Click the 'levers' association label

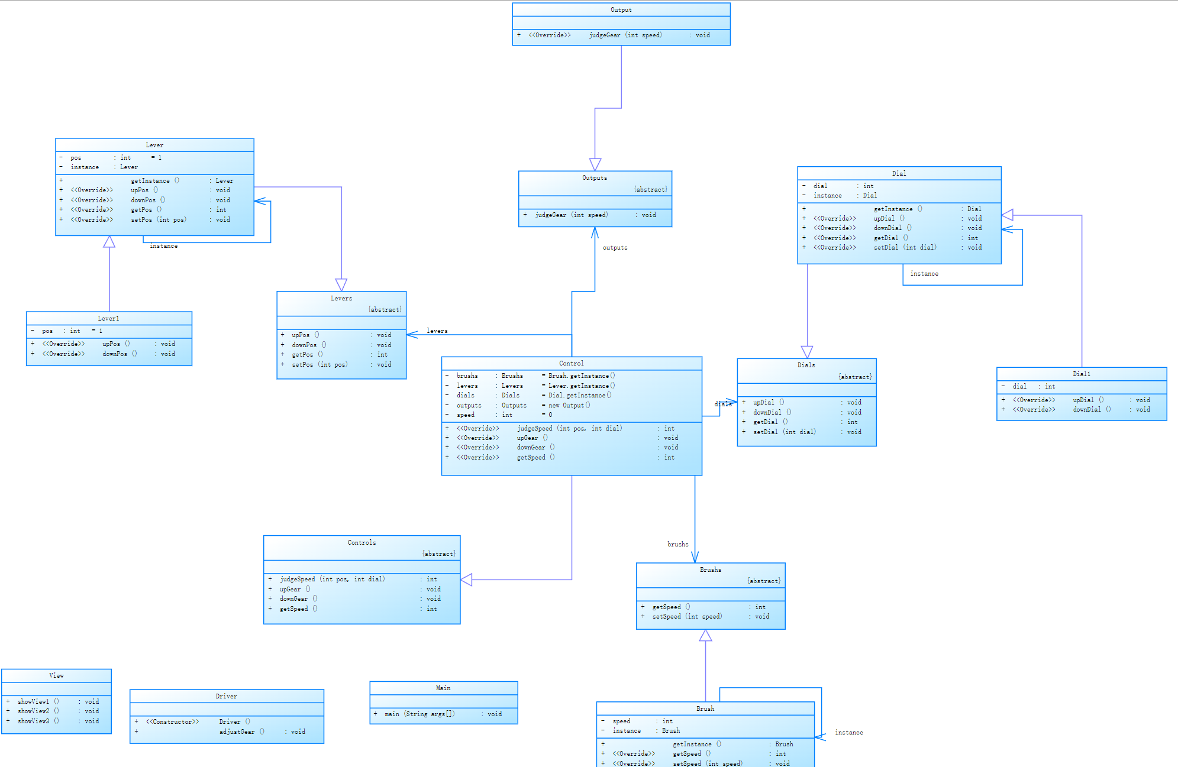437,331
